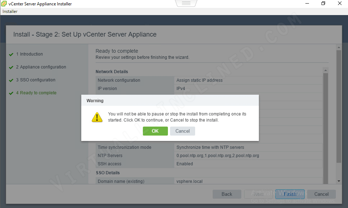Select the "4 Ready to complete" step

coord(36,93)
